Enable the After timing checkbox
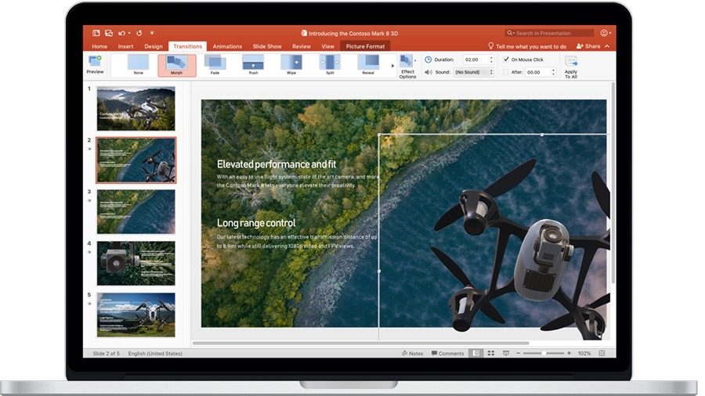Viewport: 705px width, 396px height. (x=506, y=72)
